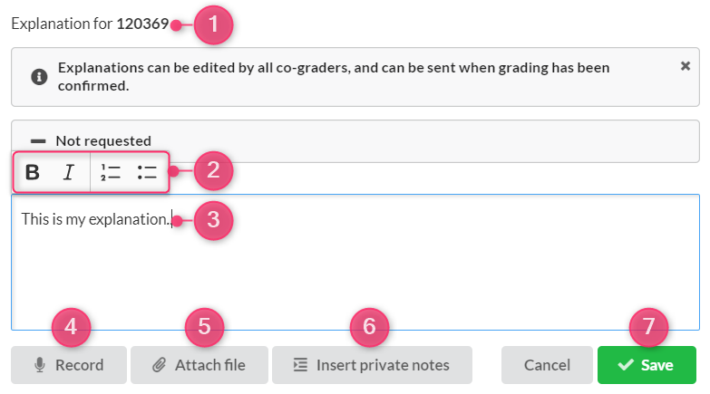The height and width of the screenshot is (394, 710).
Task: Cancel the explanation edit
Action: coord(547,365)
